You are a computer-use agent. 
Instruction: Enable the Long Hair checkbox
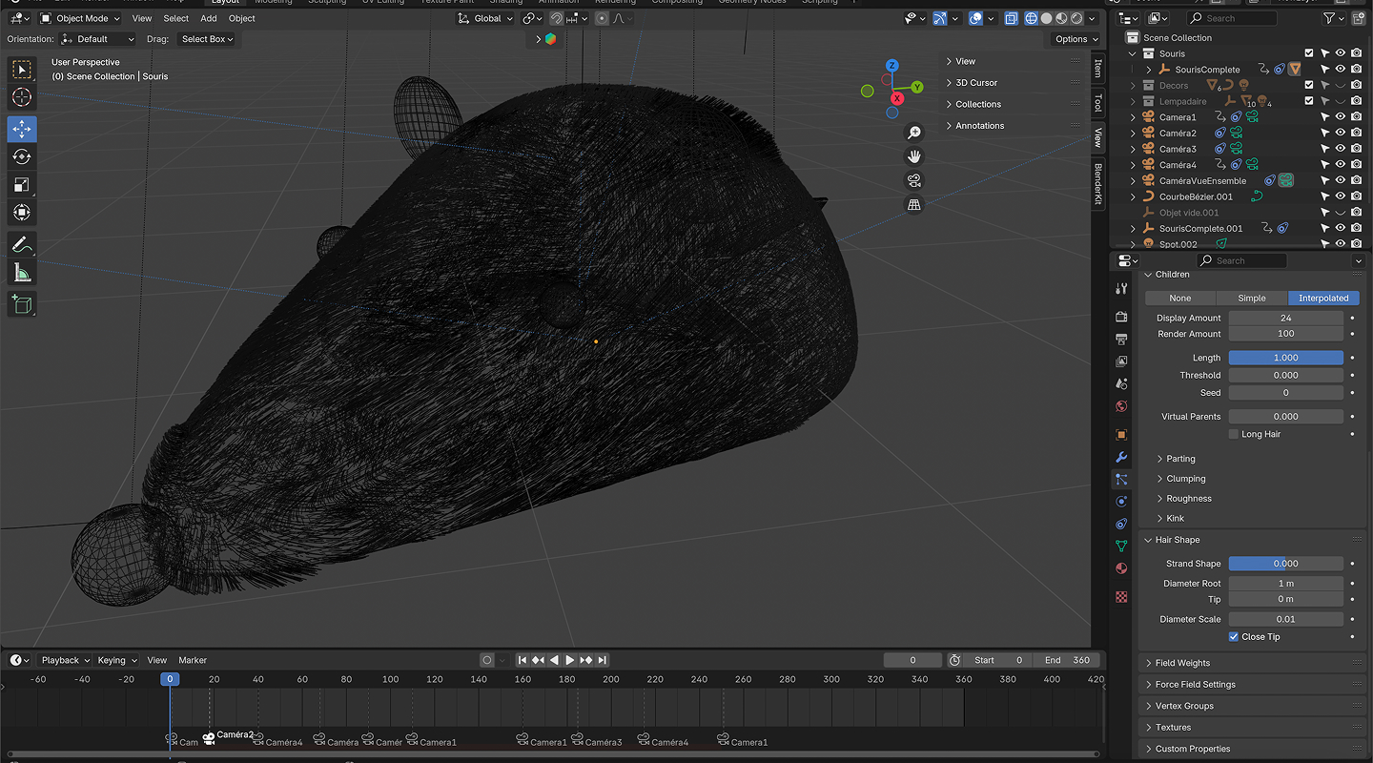coord(1234,434)
